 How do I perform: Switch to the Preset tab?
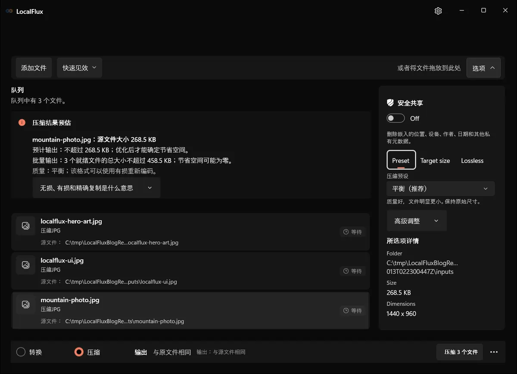point(401,161)
